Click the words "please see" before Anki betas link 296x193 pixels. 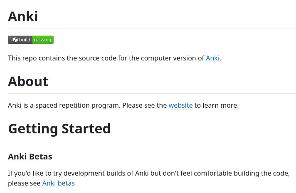click(x=24, y=183)
